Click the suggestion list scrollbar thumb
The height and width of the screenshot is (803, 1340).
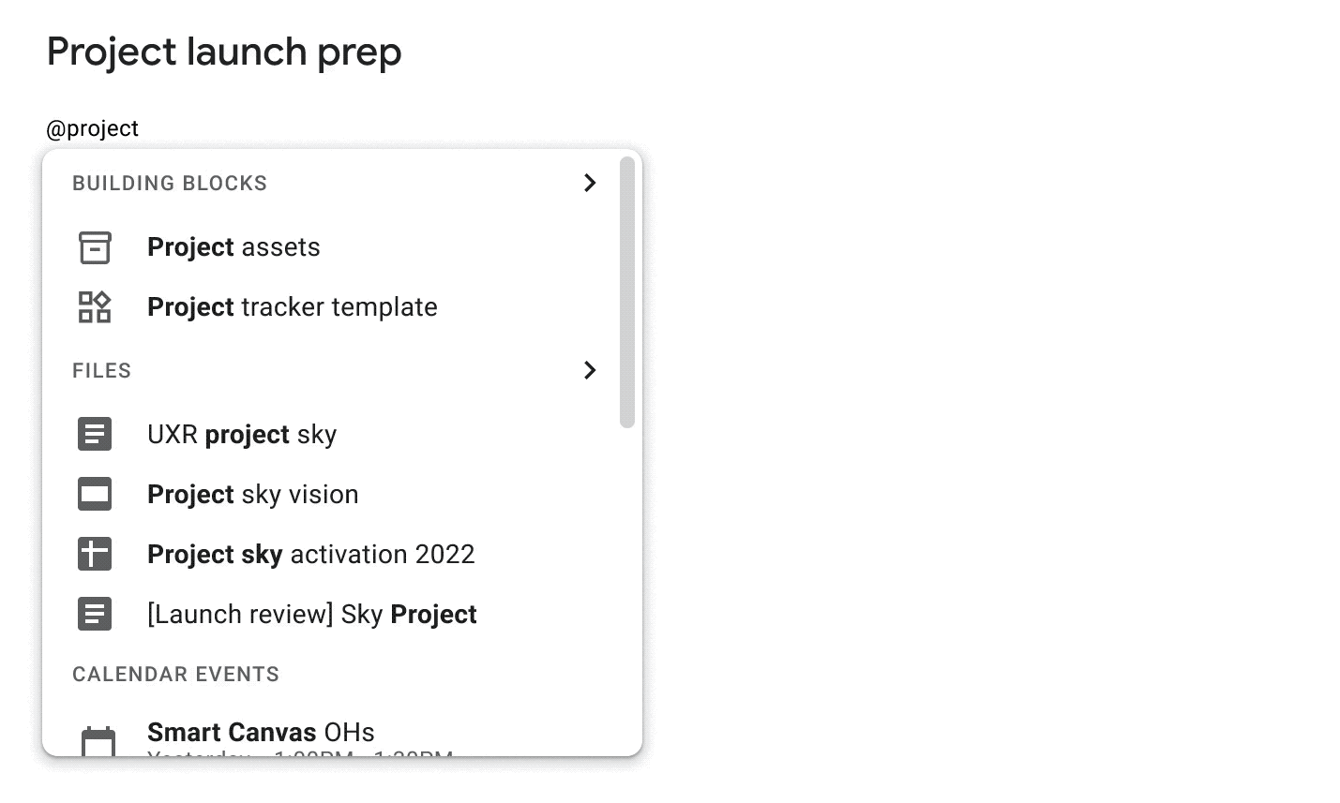pos(627,292)
